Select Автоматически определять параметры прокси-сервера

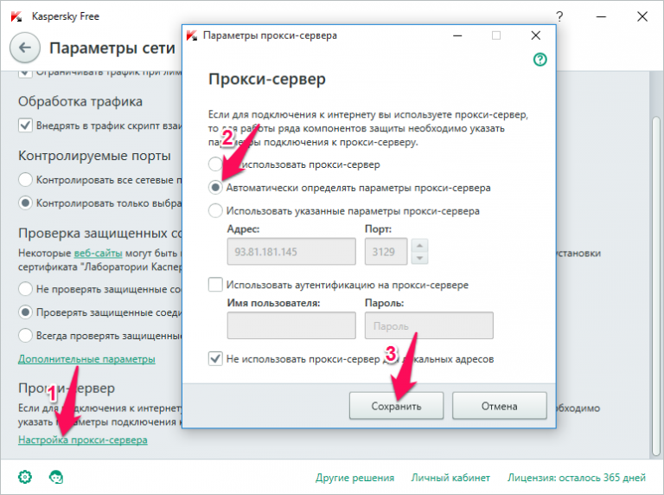click(215, 187)
